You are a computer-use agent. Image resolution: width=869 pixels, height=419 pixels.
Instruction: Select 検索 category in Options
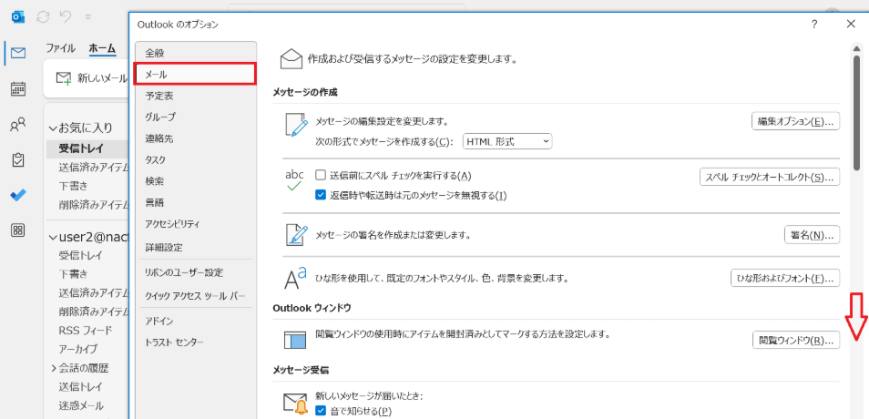(195, 181)
